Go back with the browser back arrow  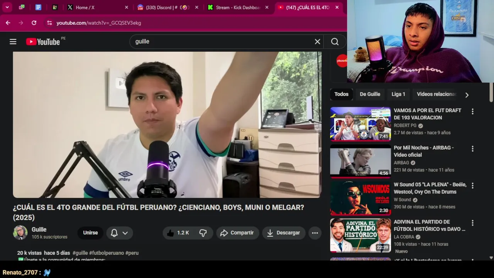click(x=8, y=23)
